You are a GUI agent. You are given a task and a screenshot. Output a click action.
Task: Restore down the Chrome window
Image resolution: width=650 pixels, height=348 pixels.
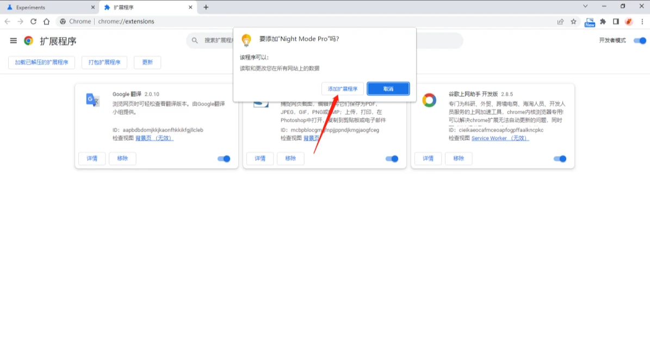pyautogui.click(x=623, y=6)
